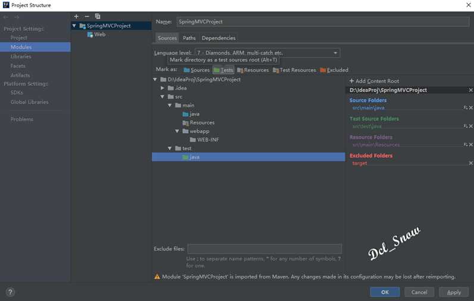The width and height of the screenshot is (474, 301).
Task: Collapse the D:\IdeaProj\SpringMVCProject root folder
Action: (x=155, y=79)
